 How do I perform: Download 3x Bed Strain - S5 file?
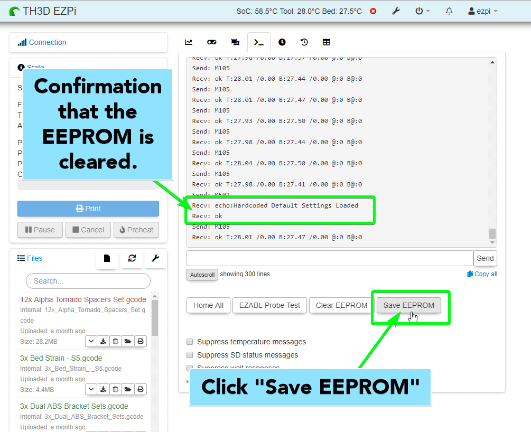[103, 389]
